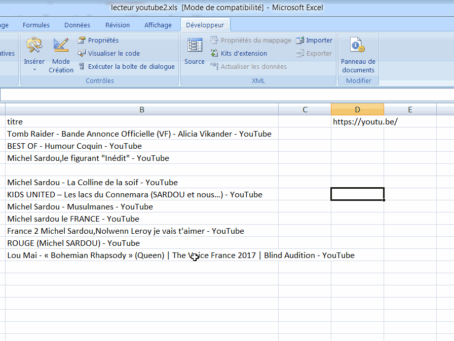Select column D header
The width and height of the screenshot is (454, 341).
click(357, 109)
